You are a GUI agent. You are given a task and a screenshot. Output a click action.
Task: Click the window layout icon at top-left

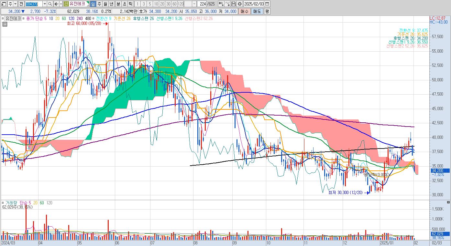pos(4,4)
